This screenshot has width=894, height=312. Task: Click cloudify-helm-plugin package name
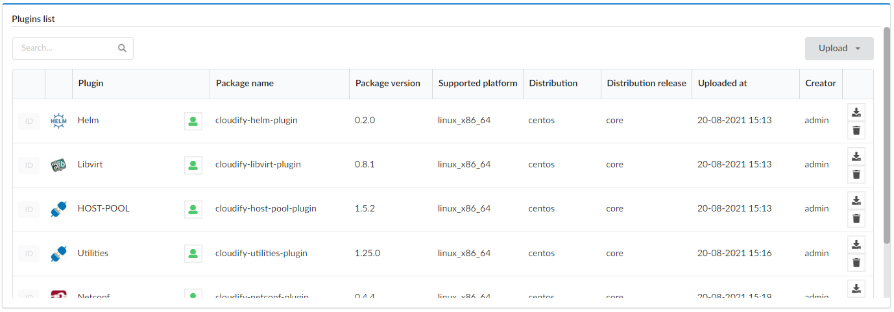[256, 120]
